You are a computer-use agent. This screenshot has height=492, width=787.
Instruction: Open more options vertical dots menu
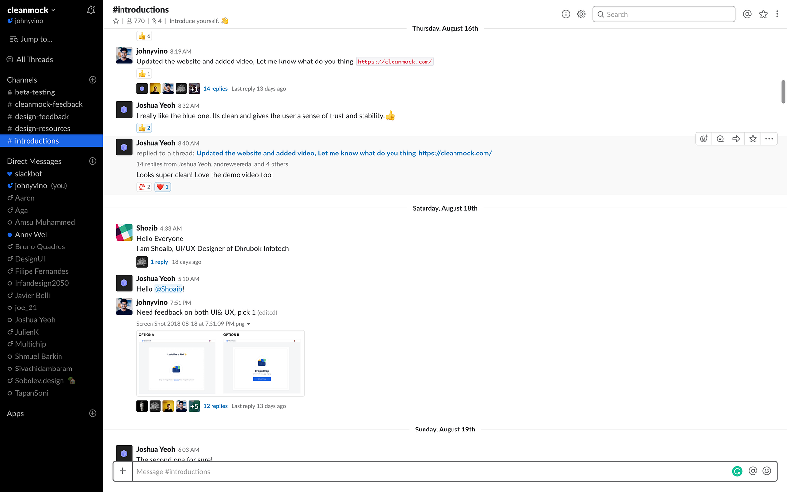(777, 14)
